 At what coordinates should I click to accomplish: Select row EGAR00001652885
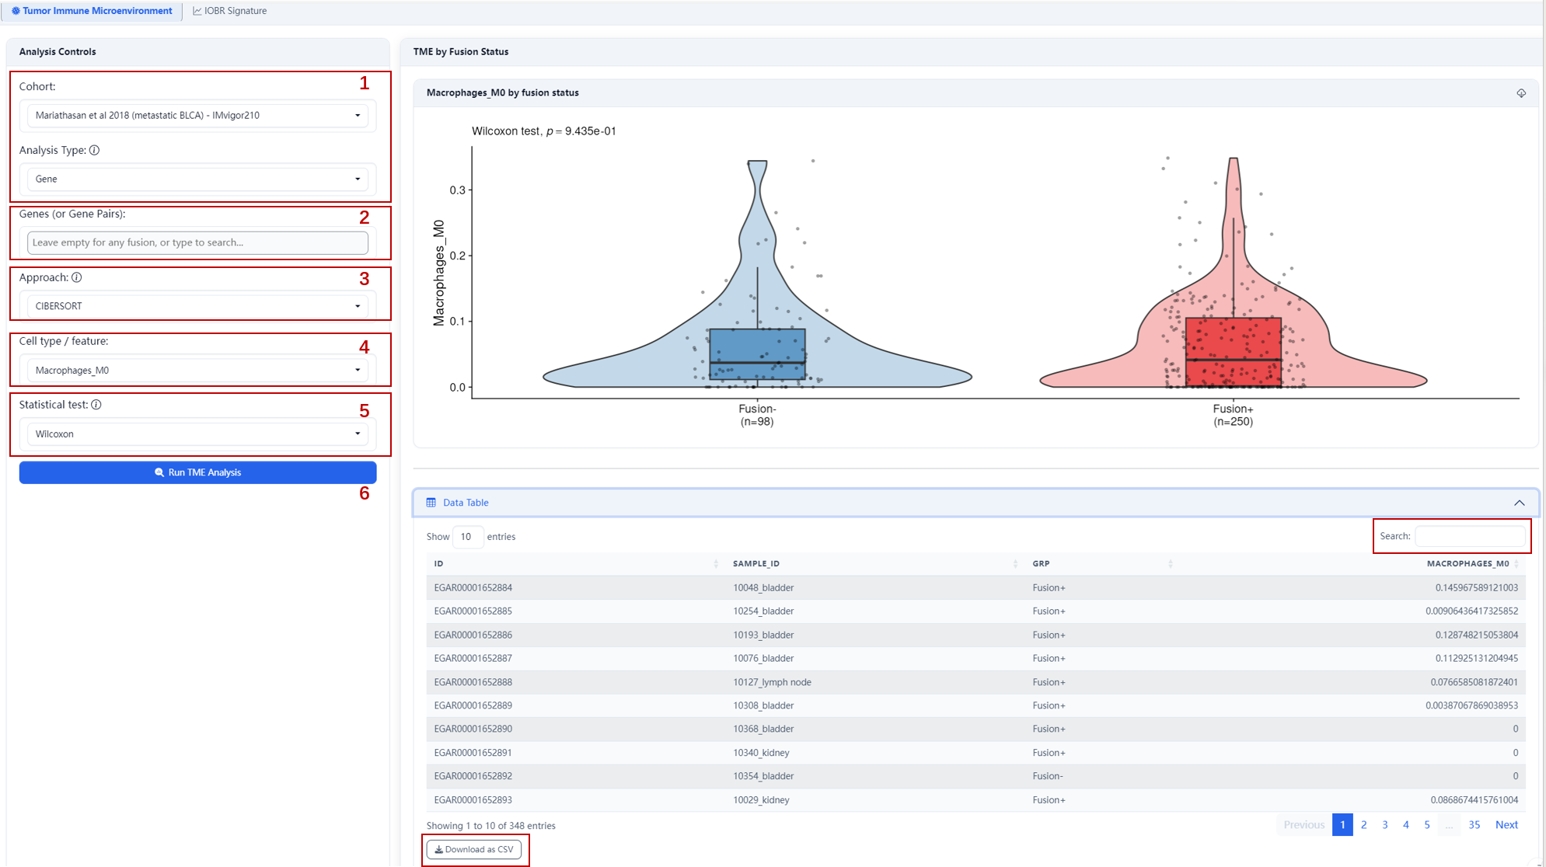(975, 611)
